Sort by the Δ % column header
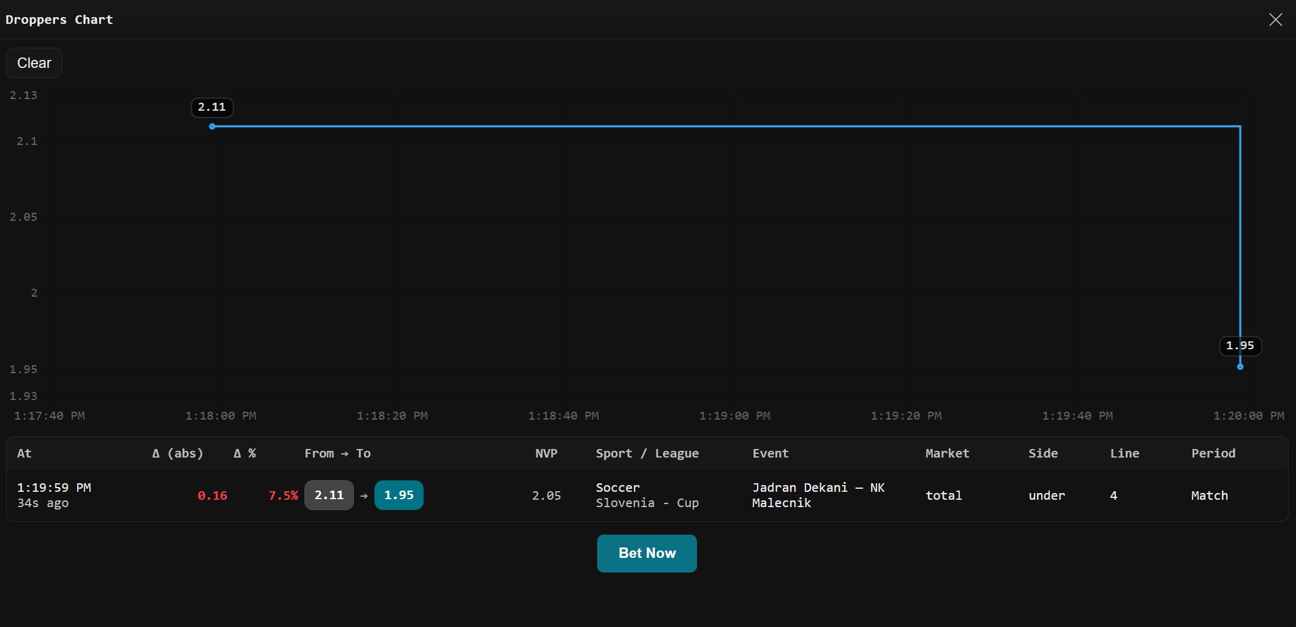The height and width of the screenshot is (627, 1296). point(245,453)
